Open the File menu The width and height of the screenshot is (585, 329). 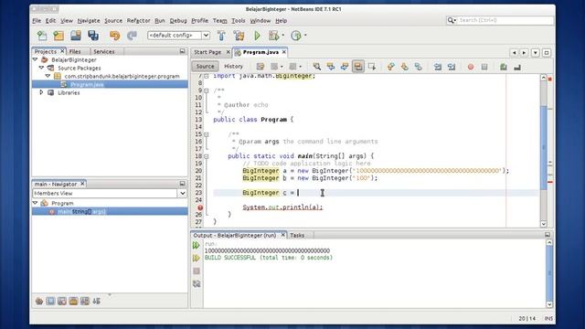pyautogui.click(x=37, y=20)
